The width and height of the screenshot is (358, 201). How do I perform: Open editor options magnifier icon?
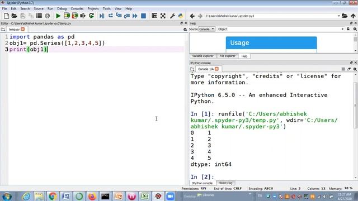[185, 30]
